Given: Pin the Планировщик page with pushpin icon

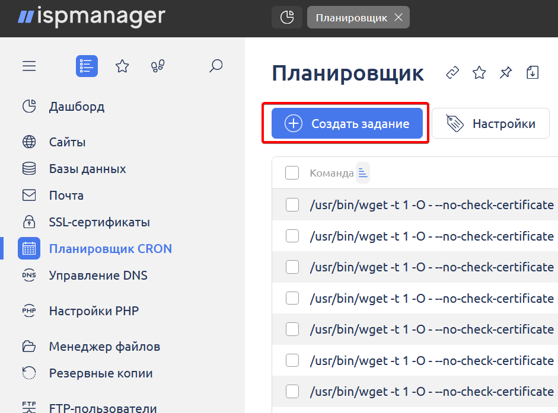Looking at the screenshot, I should [505, 73].
